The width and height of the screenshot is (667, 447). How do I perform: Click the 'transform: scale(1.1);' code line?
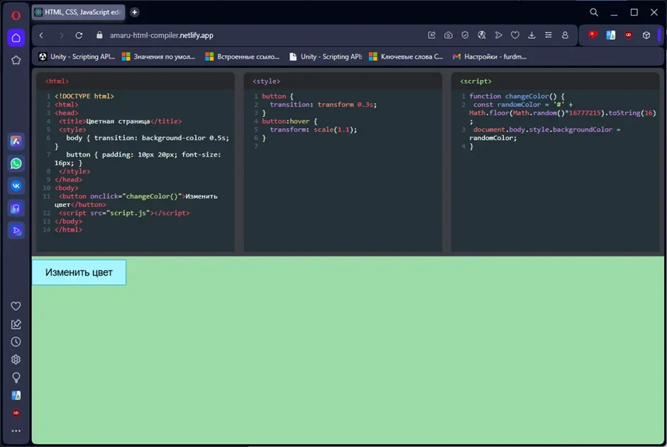[x=314, y=130]
